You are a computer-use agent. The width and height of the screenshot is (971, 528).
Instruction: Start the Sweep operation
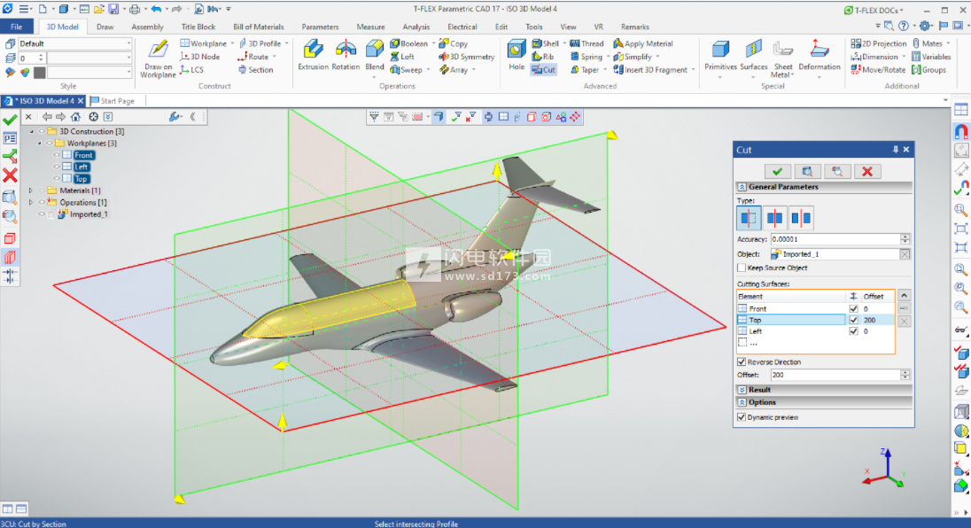407,70
